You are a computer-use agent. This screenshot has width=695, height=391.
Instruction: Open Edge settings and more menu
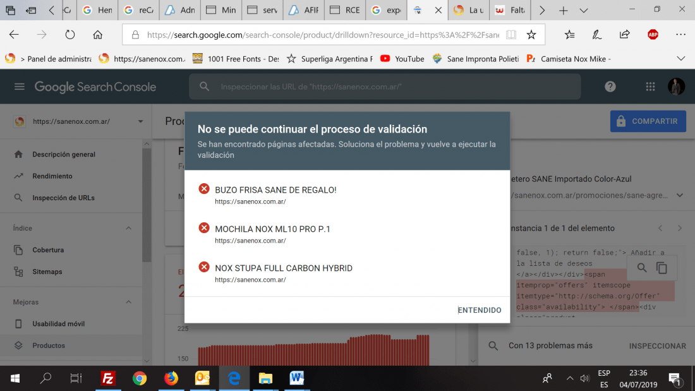[680, 35]
